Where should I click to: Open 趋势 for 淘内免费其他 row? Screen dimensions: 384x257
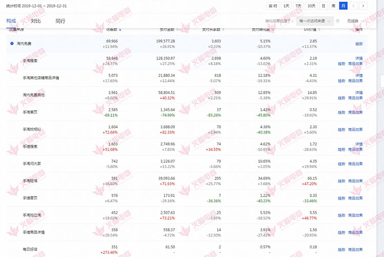342,98
